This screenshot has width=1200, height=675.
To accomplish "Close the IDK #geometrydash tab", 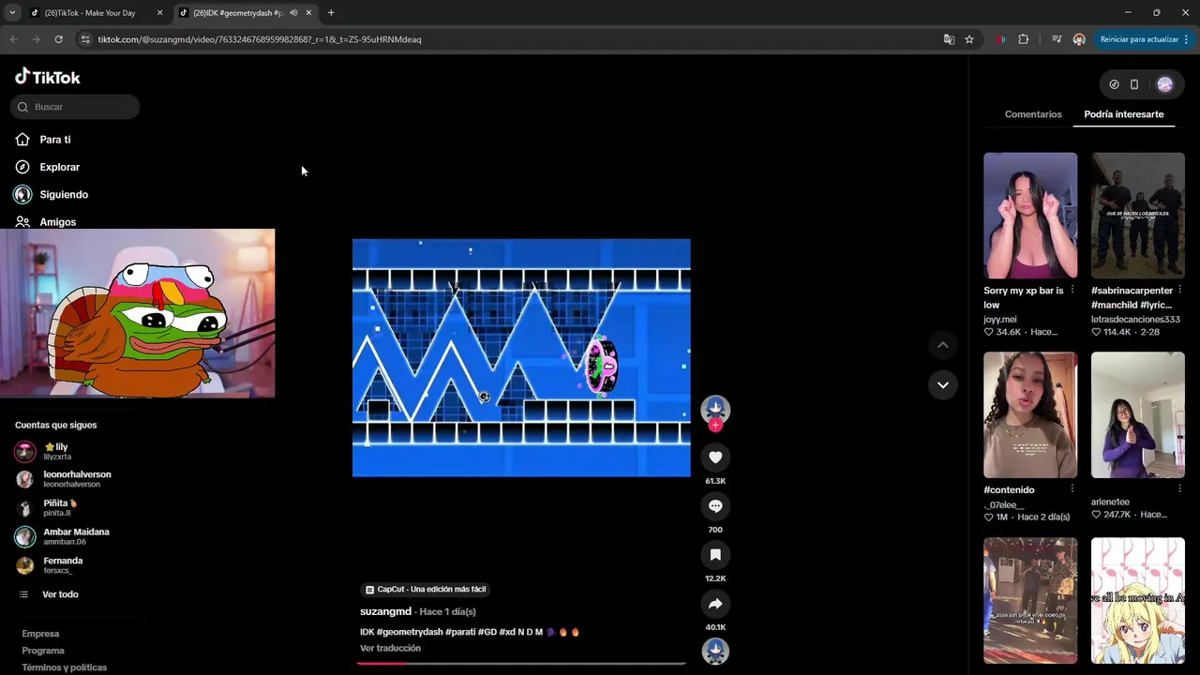I will [x=308, y=13].
